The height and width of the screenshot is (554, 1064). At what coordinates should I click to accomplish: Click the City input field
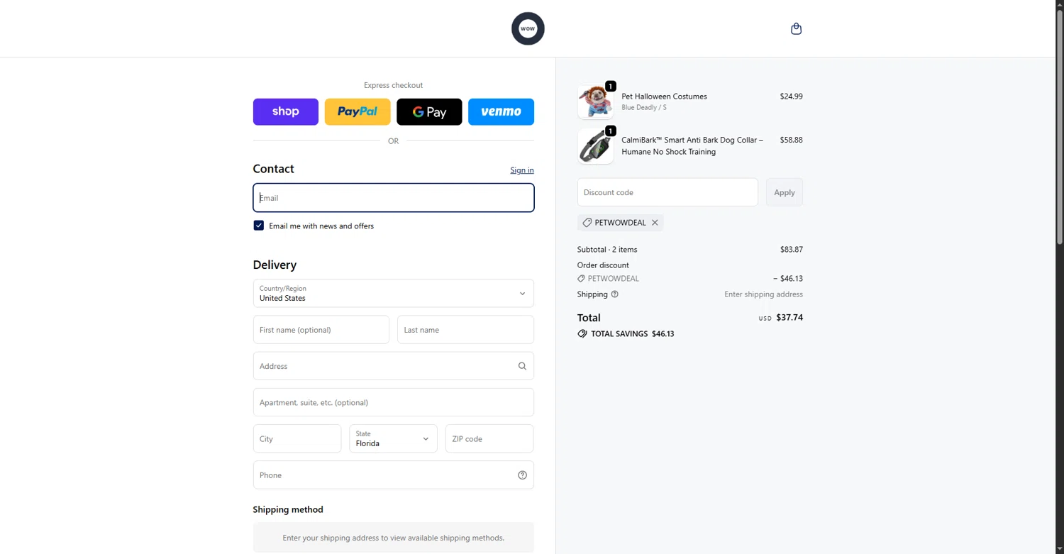[297, 438]
